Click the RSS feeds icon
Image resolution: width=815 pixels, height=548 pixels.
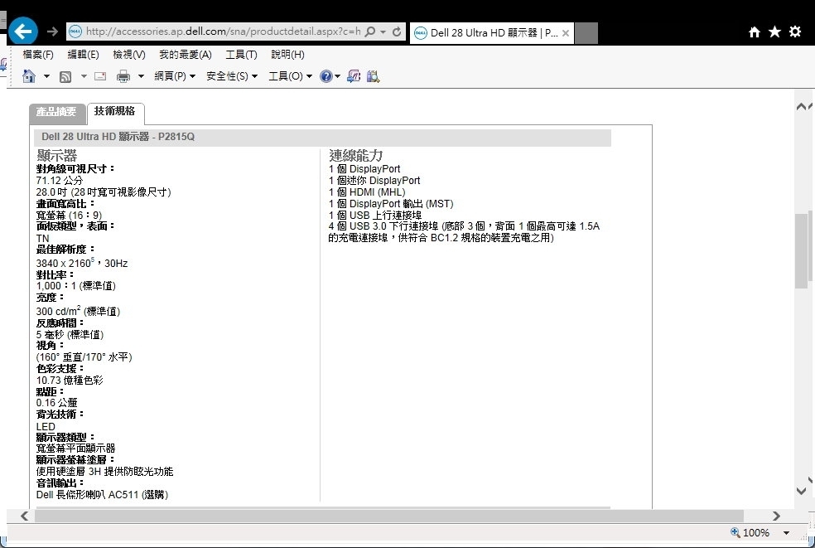pos(65,77)
